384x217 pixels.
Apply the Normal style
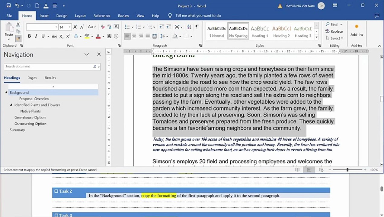tap(216, 31)
